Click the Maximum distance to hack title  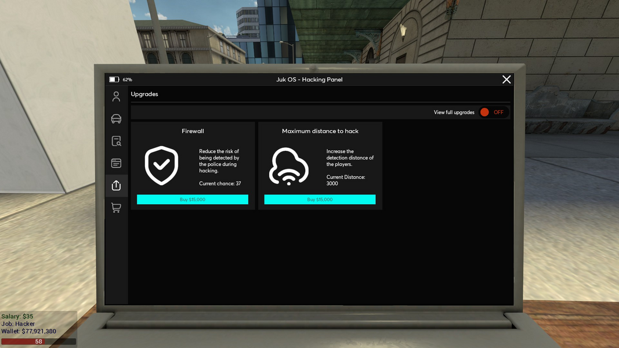click(x=320, y=131)
